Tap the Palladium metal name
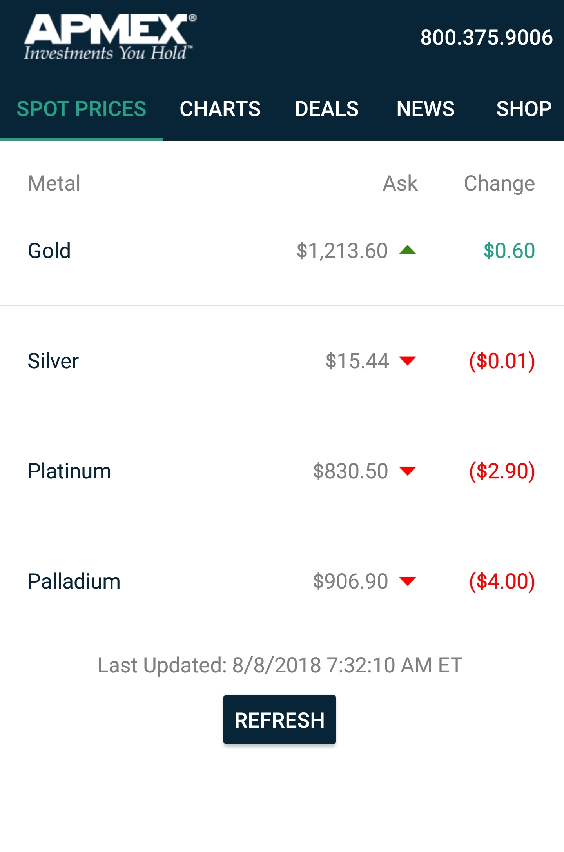The width and height of the screenshot is (564, 852). point(74,581)
